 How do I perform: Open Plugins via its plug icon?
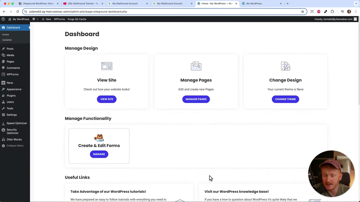(x=3, y=96)
